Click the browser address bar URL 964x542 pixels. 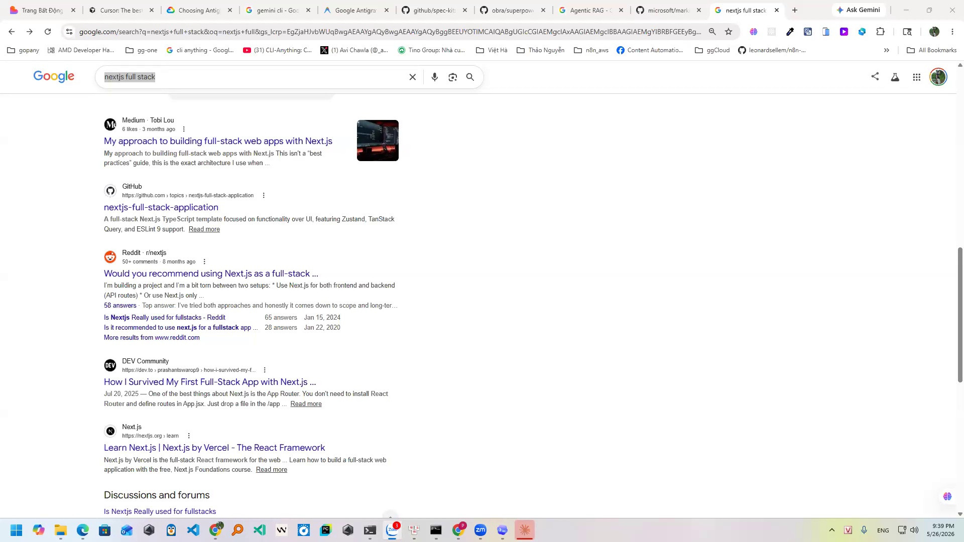390,32
